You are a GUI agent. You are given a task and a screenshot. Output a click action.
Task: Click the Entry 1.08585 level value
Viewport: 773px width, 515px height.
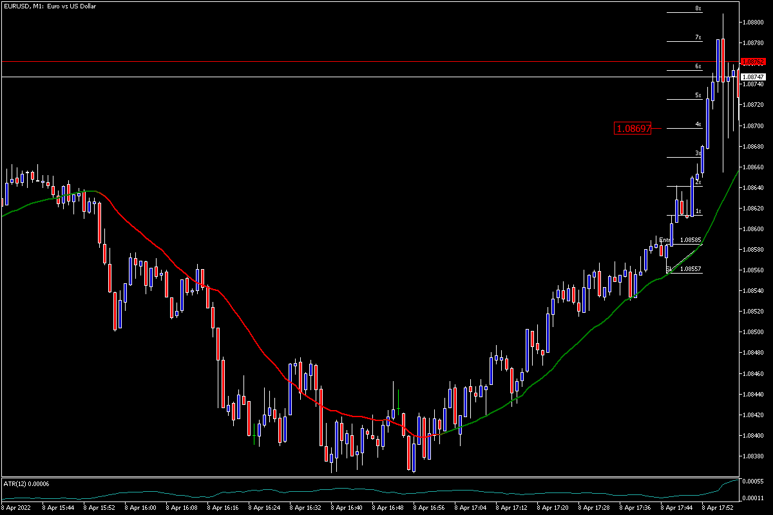691,239
